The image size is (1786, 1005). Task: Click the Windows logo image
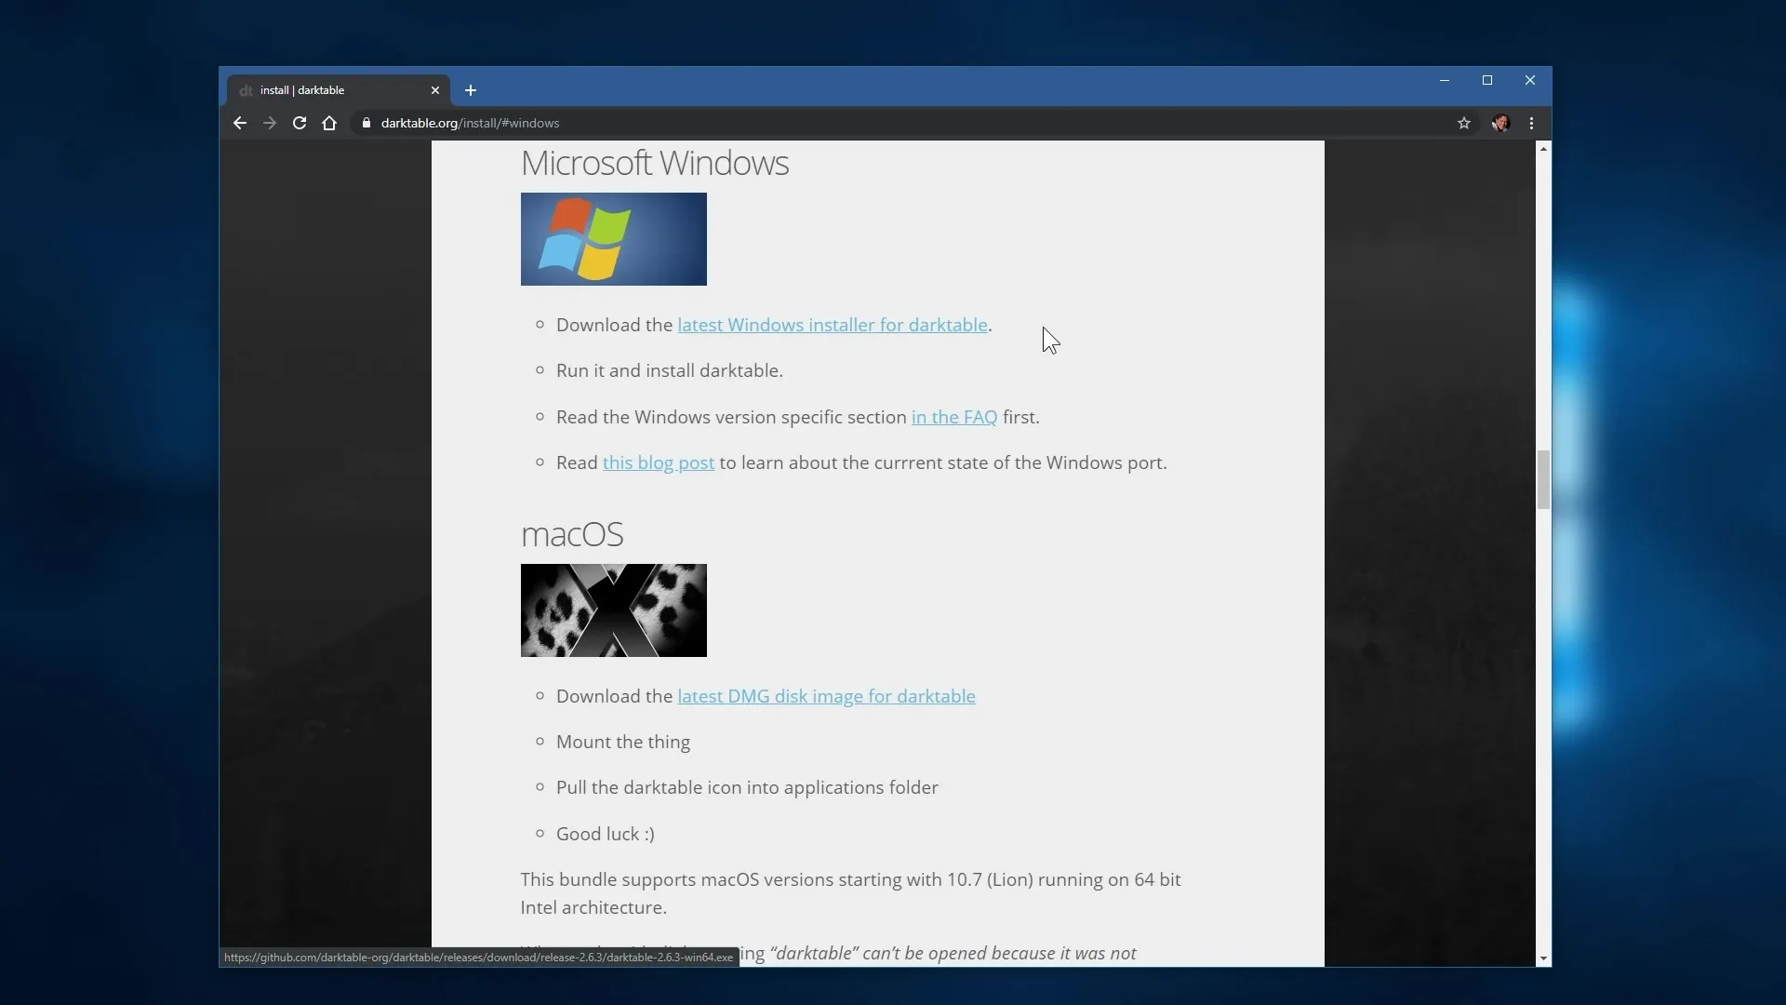pos(614,239)
